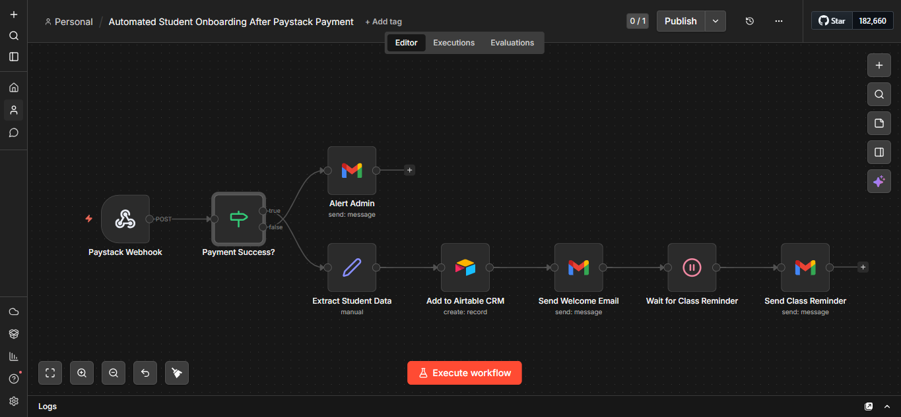Fit workflow to view
Viewport: 901px width, 417px height.
[50, 373]
